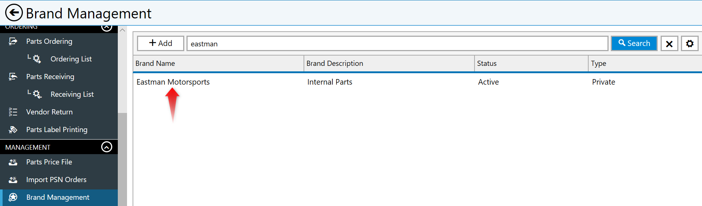This screenshot has width=702, height=206.
Task: Sort by Brand Name column header
Action: [218, 63]
